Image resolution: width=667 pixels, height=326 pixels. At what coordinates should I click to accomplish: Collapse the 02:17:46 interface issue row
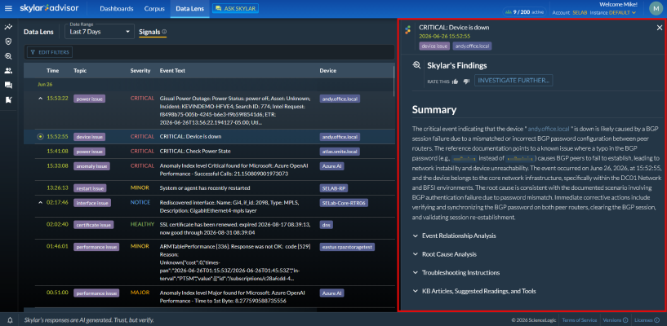coord(40,203)
